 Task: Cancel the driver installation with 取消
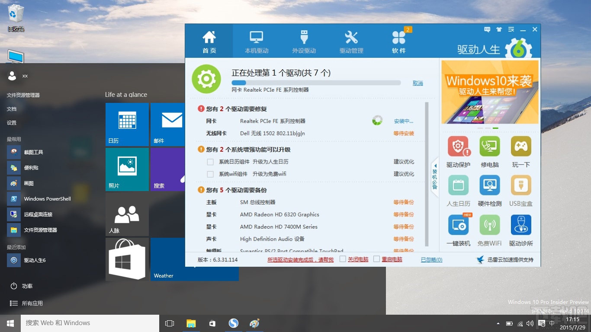click(417, 83)
